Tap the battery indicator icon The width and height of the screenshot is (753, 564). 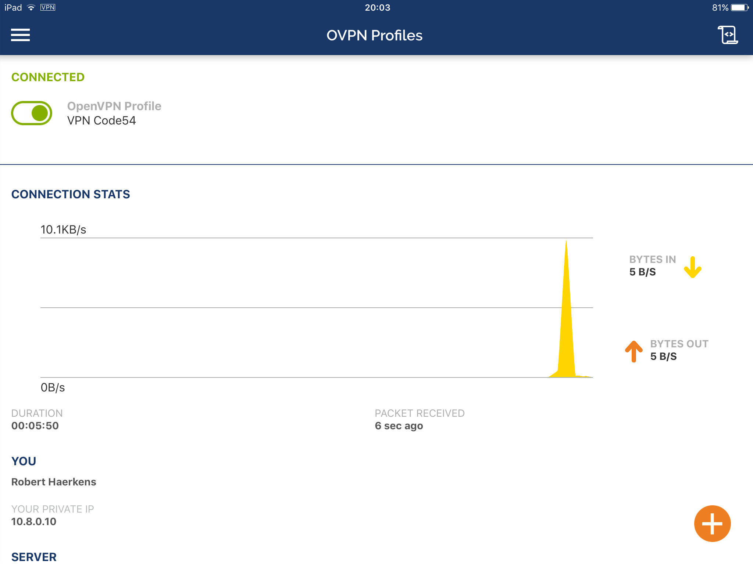click(739, 8)
